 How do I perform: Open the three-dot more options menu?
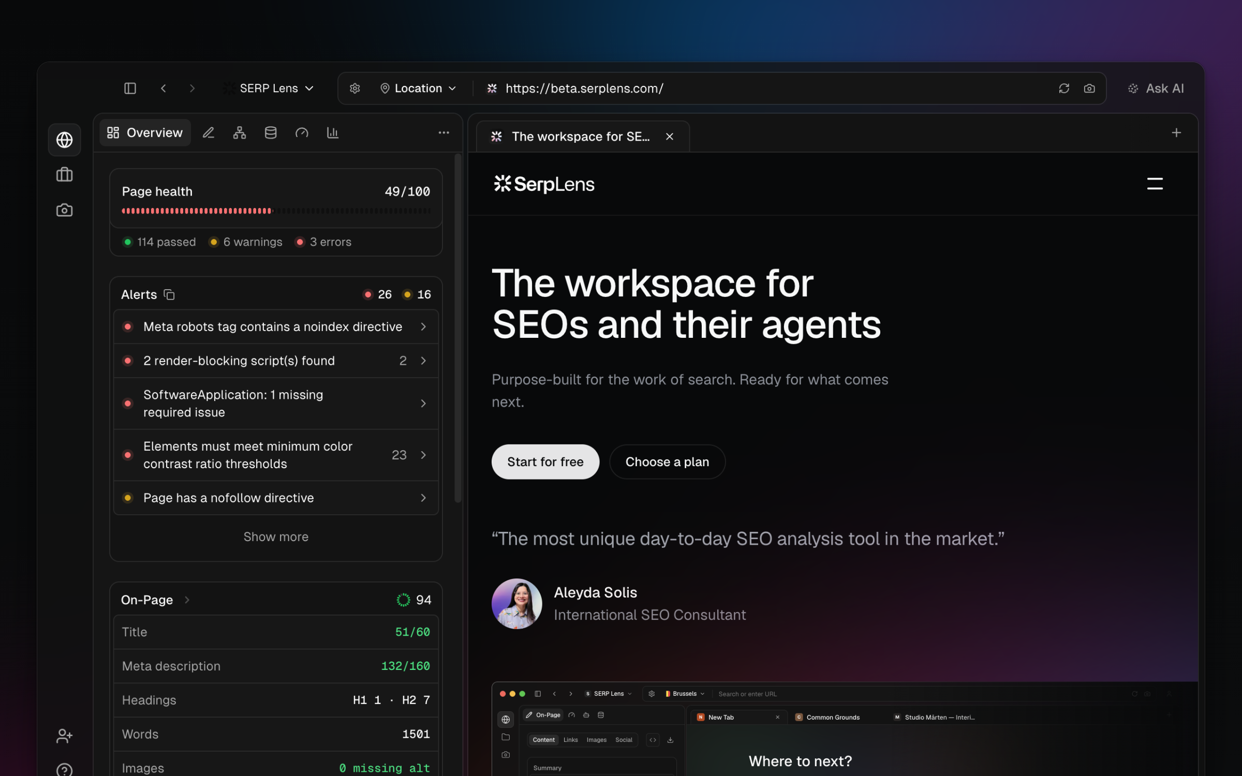443,133
